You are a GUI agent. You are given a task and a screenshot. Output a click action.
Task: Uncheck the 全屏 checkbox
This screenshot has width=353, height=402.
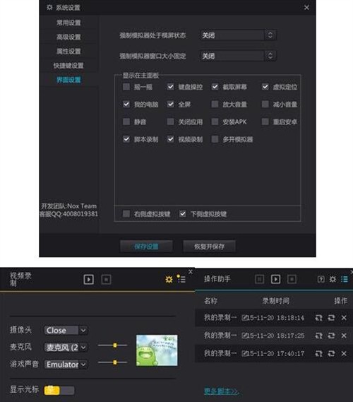coord(170,104)
